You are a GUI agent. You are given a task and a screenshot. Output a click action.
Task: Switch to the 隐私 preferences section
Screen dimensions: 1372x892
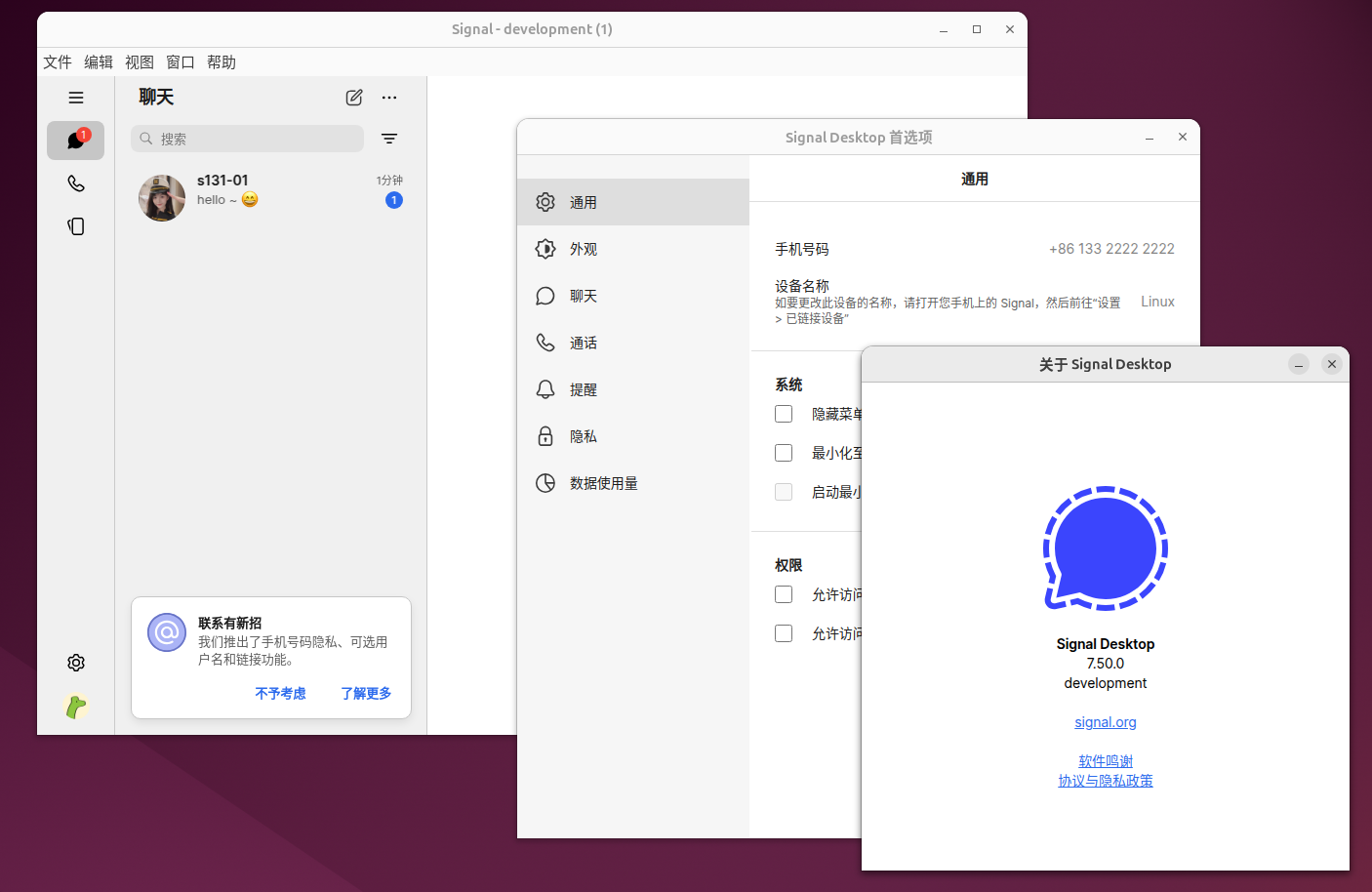pos(584,435)
